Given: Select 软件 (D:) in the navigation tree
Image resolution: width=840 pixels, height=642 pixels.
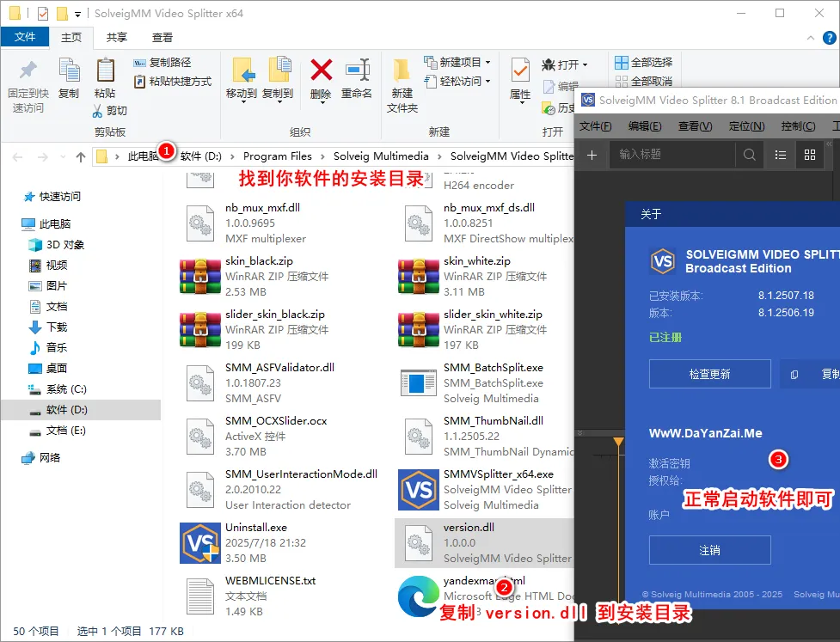Looking at the screenshot, I should [x=66, y=410].
